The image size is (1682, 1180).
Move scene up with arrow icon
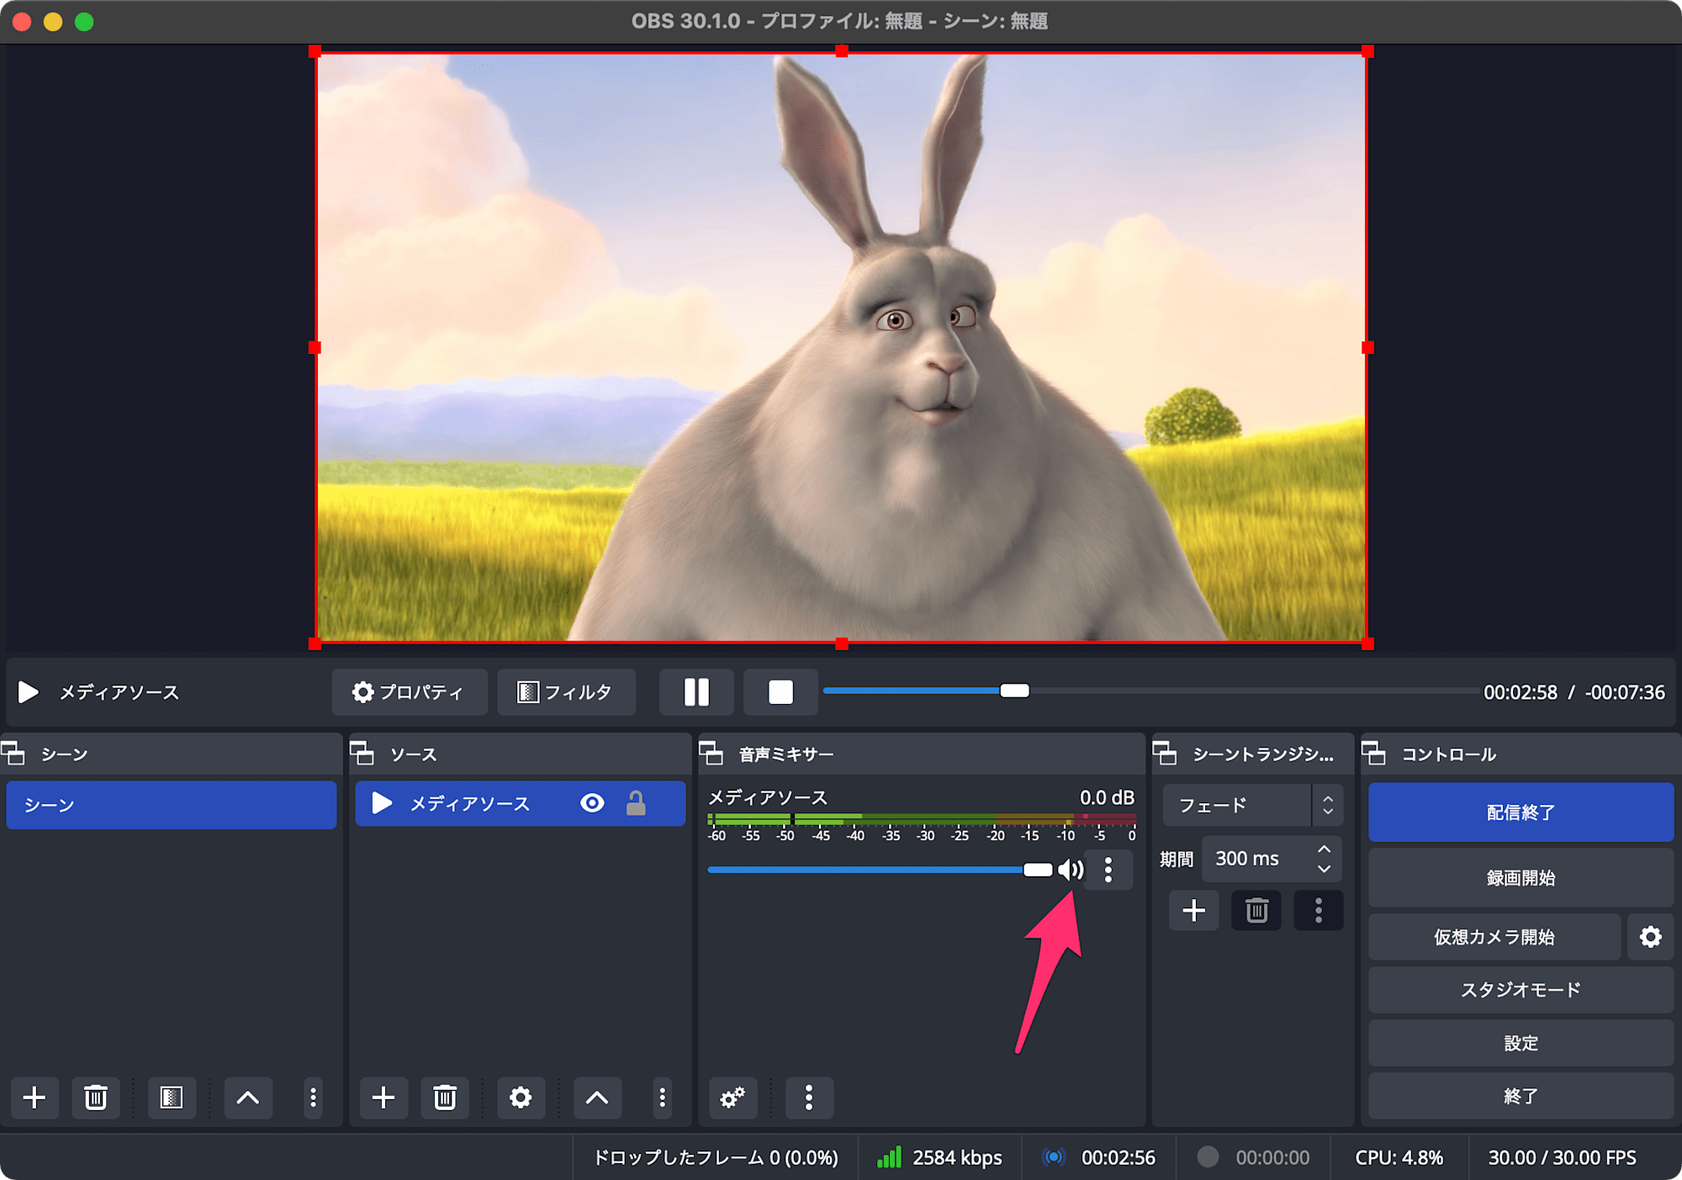click(x=248, y=1097)
